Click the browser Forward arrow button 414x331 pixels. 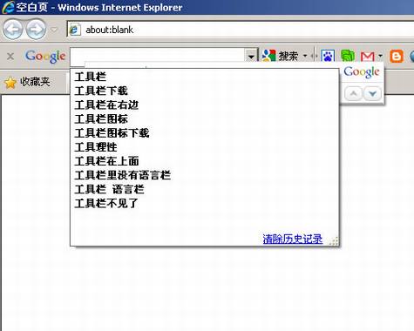click(x=36, y=30)
